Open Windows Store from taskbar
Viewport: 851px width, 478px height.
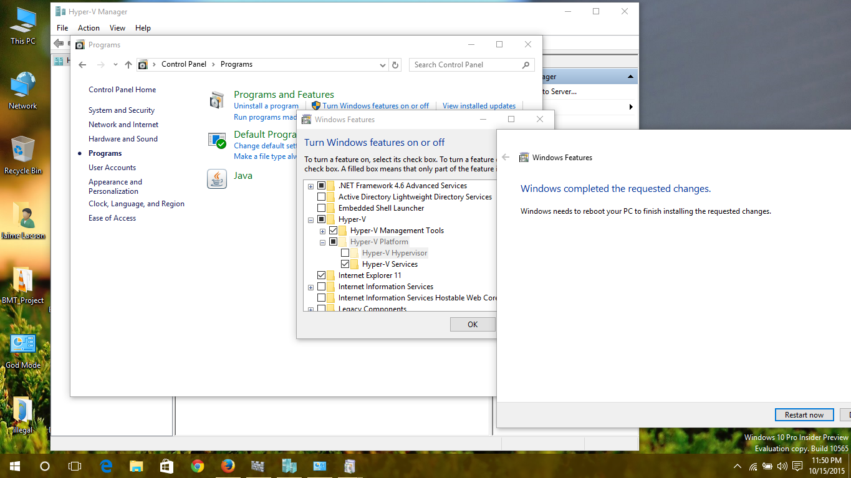coord(166,466)
